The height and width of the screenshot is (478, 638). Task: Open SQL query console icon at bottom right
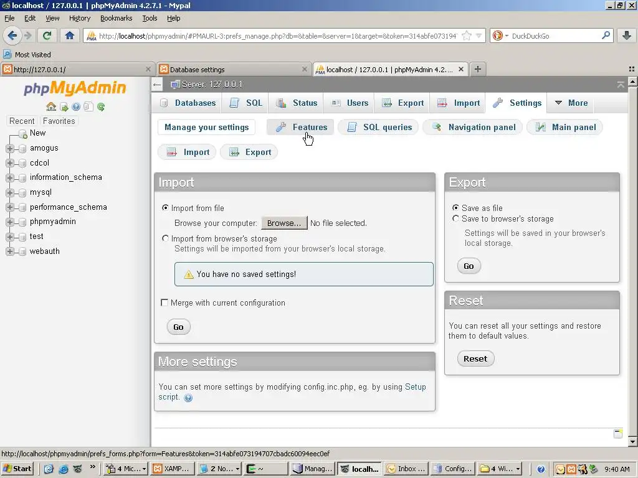[618, 434]
